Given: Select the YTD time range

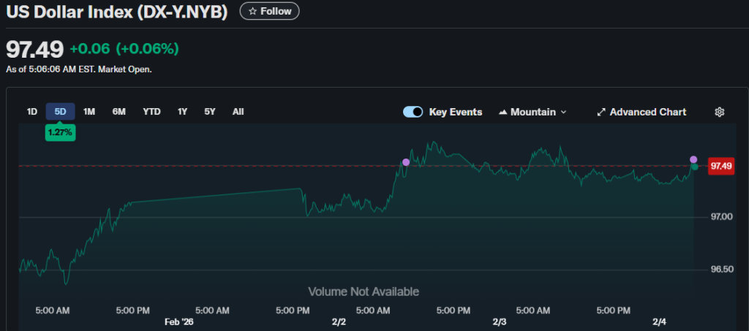Looking at the screenshot, I should 151,112.
